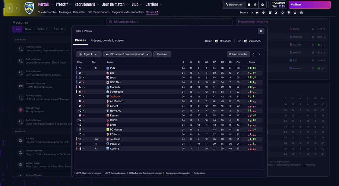Open Classement du championnat view dropdown
Viewport: 339px width, 186px height.
tap(127, 54)
